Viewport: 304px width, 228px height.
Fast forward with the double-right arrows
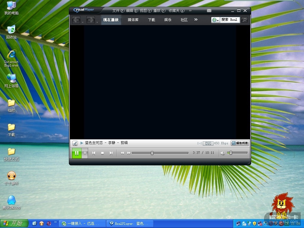(x=129, y=153)
